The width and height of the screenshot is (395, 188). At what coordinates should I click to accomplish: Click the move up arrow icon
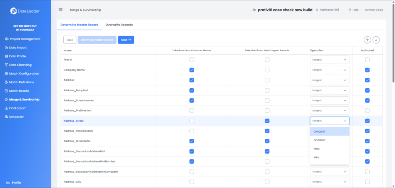click(x=367, y=40)
